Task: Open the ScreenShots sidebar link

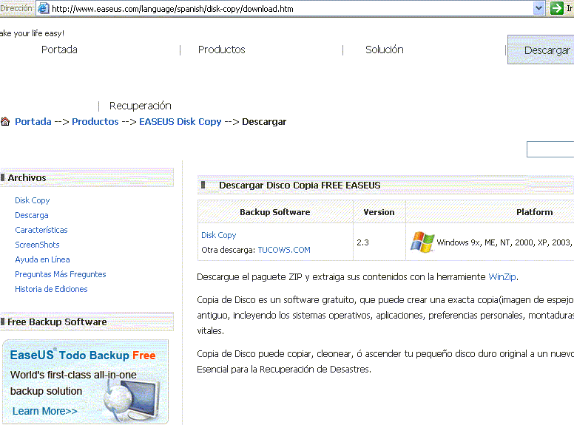Action: [37, 245]
